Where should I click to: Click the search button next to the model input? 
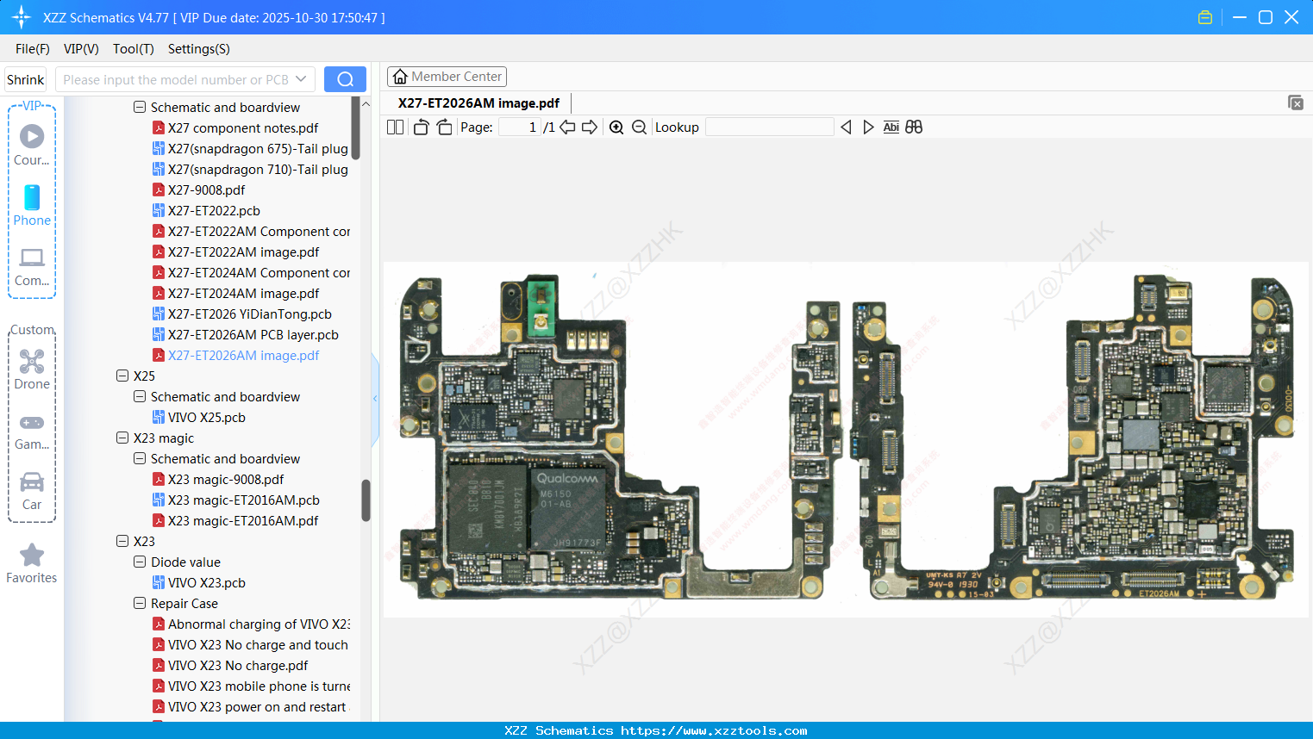click(x=345, y=79)
